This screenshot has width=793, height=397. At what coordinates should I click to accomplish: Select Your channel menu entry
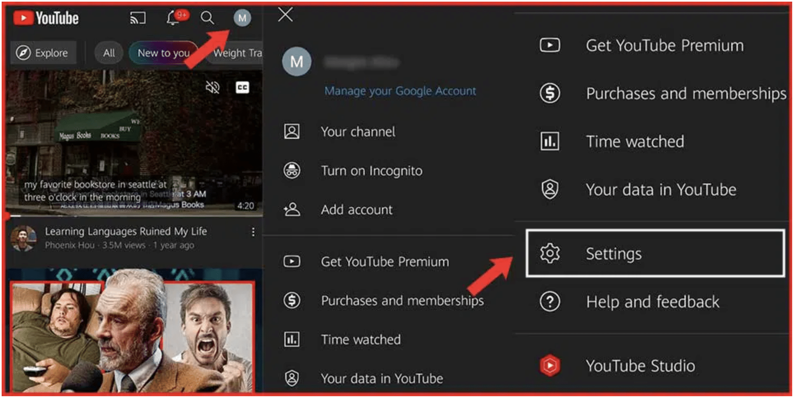click(358, 132)
